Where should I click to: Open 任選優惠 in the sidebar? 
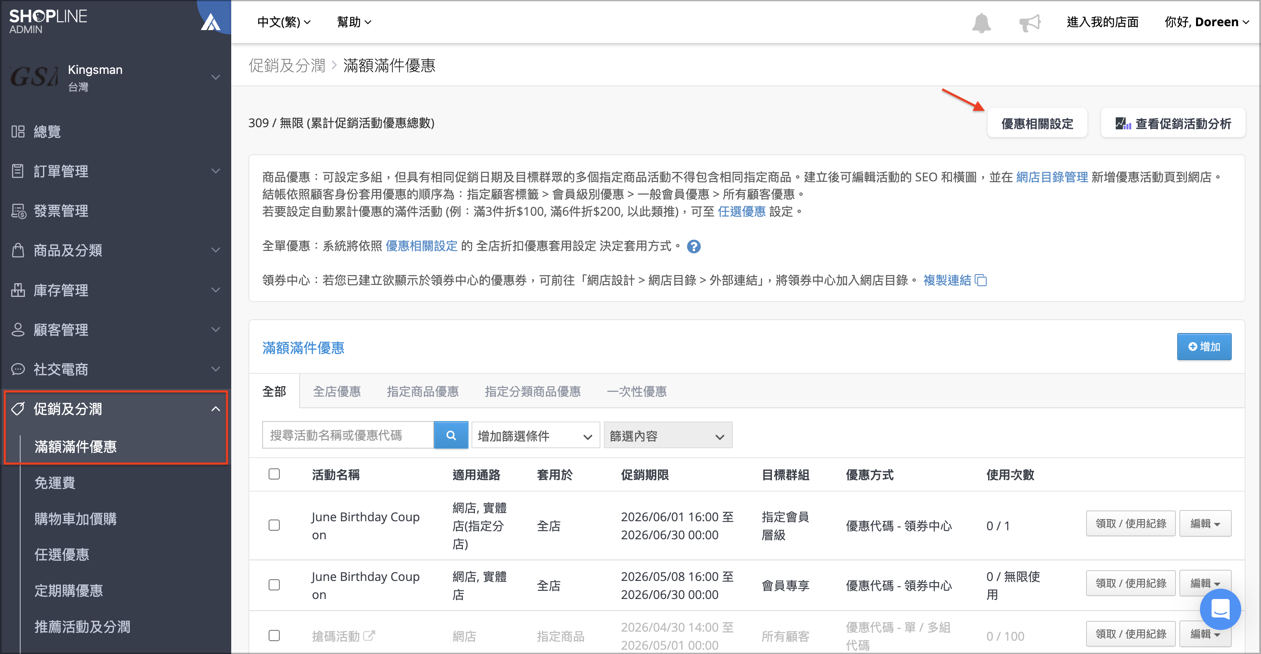(x=62, y=554)
